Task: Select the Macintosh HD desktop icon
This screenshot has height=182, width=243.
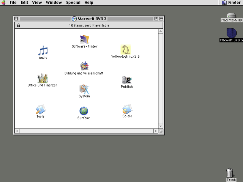Action: (231, 16)
